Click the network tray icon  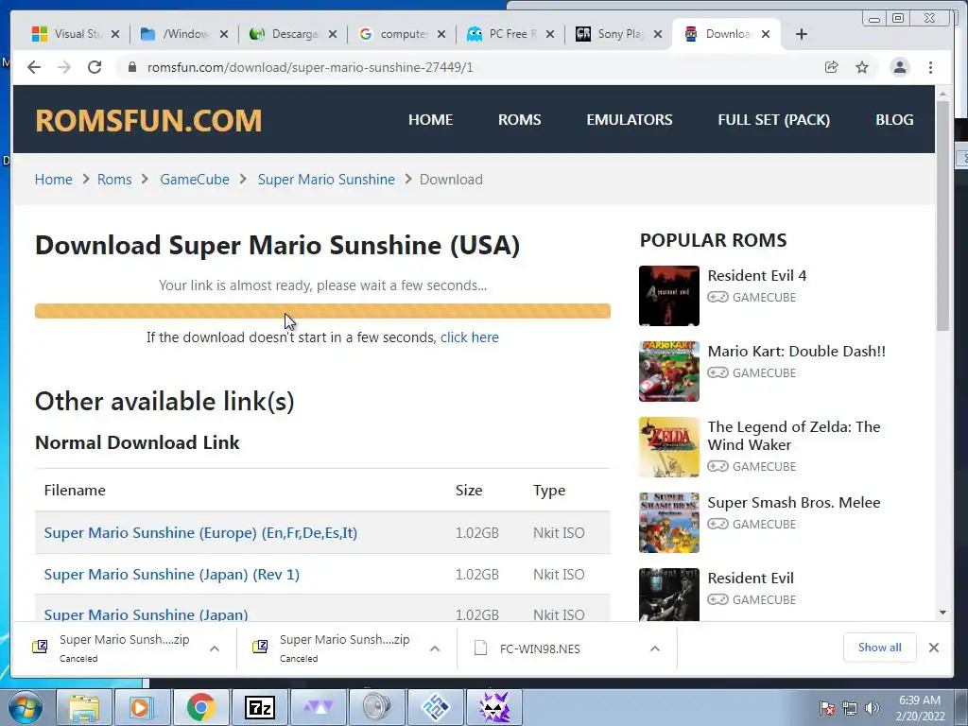(x=850, y=708)
